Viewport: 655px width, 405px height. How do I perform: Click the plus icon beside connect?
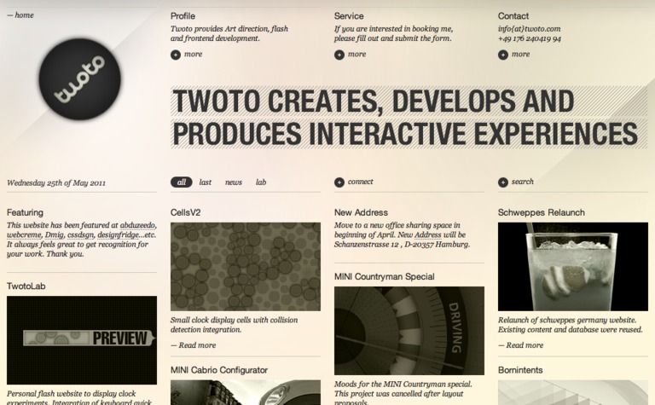(339, 182)
